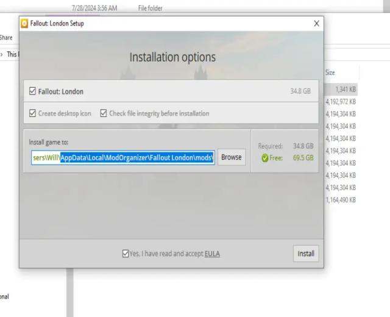390x317 pixels.
Task: Click the Install button
Action: click(x=306, y=254)
